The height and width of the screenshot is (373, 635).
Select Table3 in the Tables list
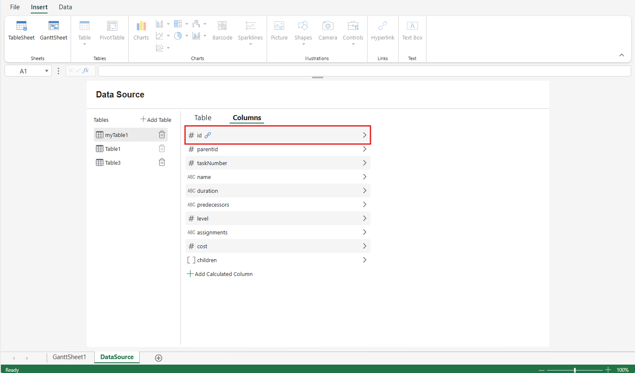click(130, 163)
